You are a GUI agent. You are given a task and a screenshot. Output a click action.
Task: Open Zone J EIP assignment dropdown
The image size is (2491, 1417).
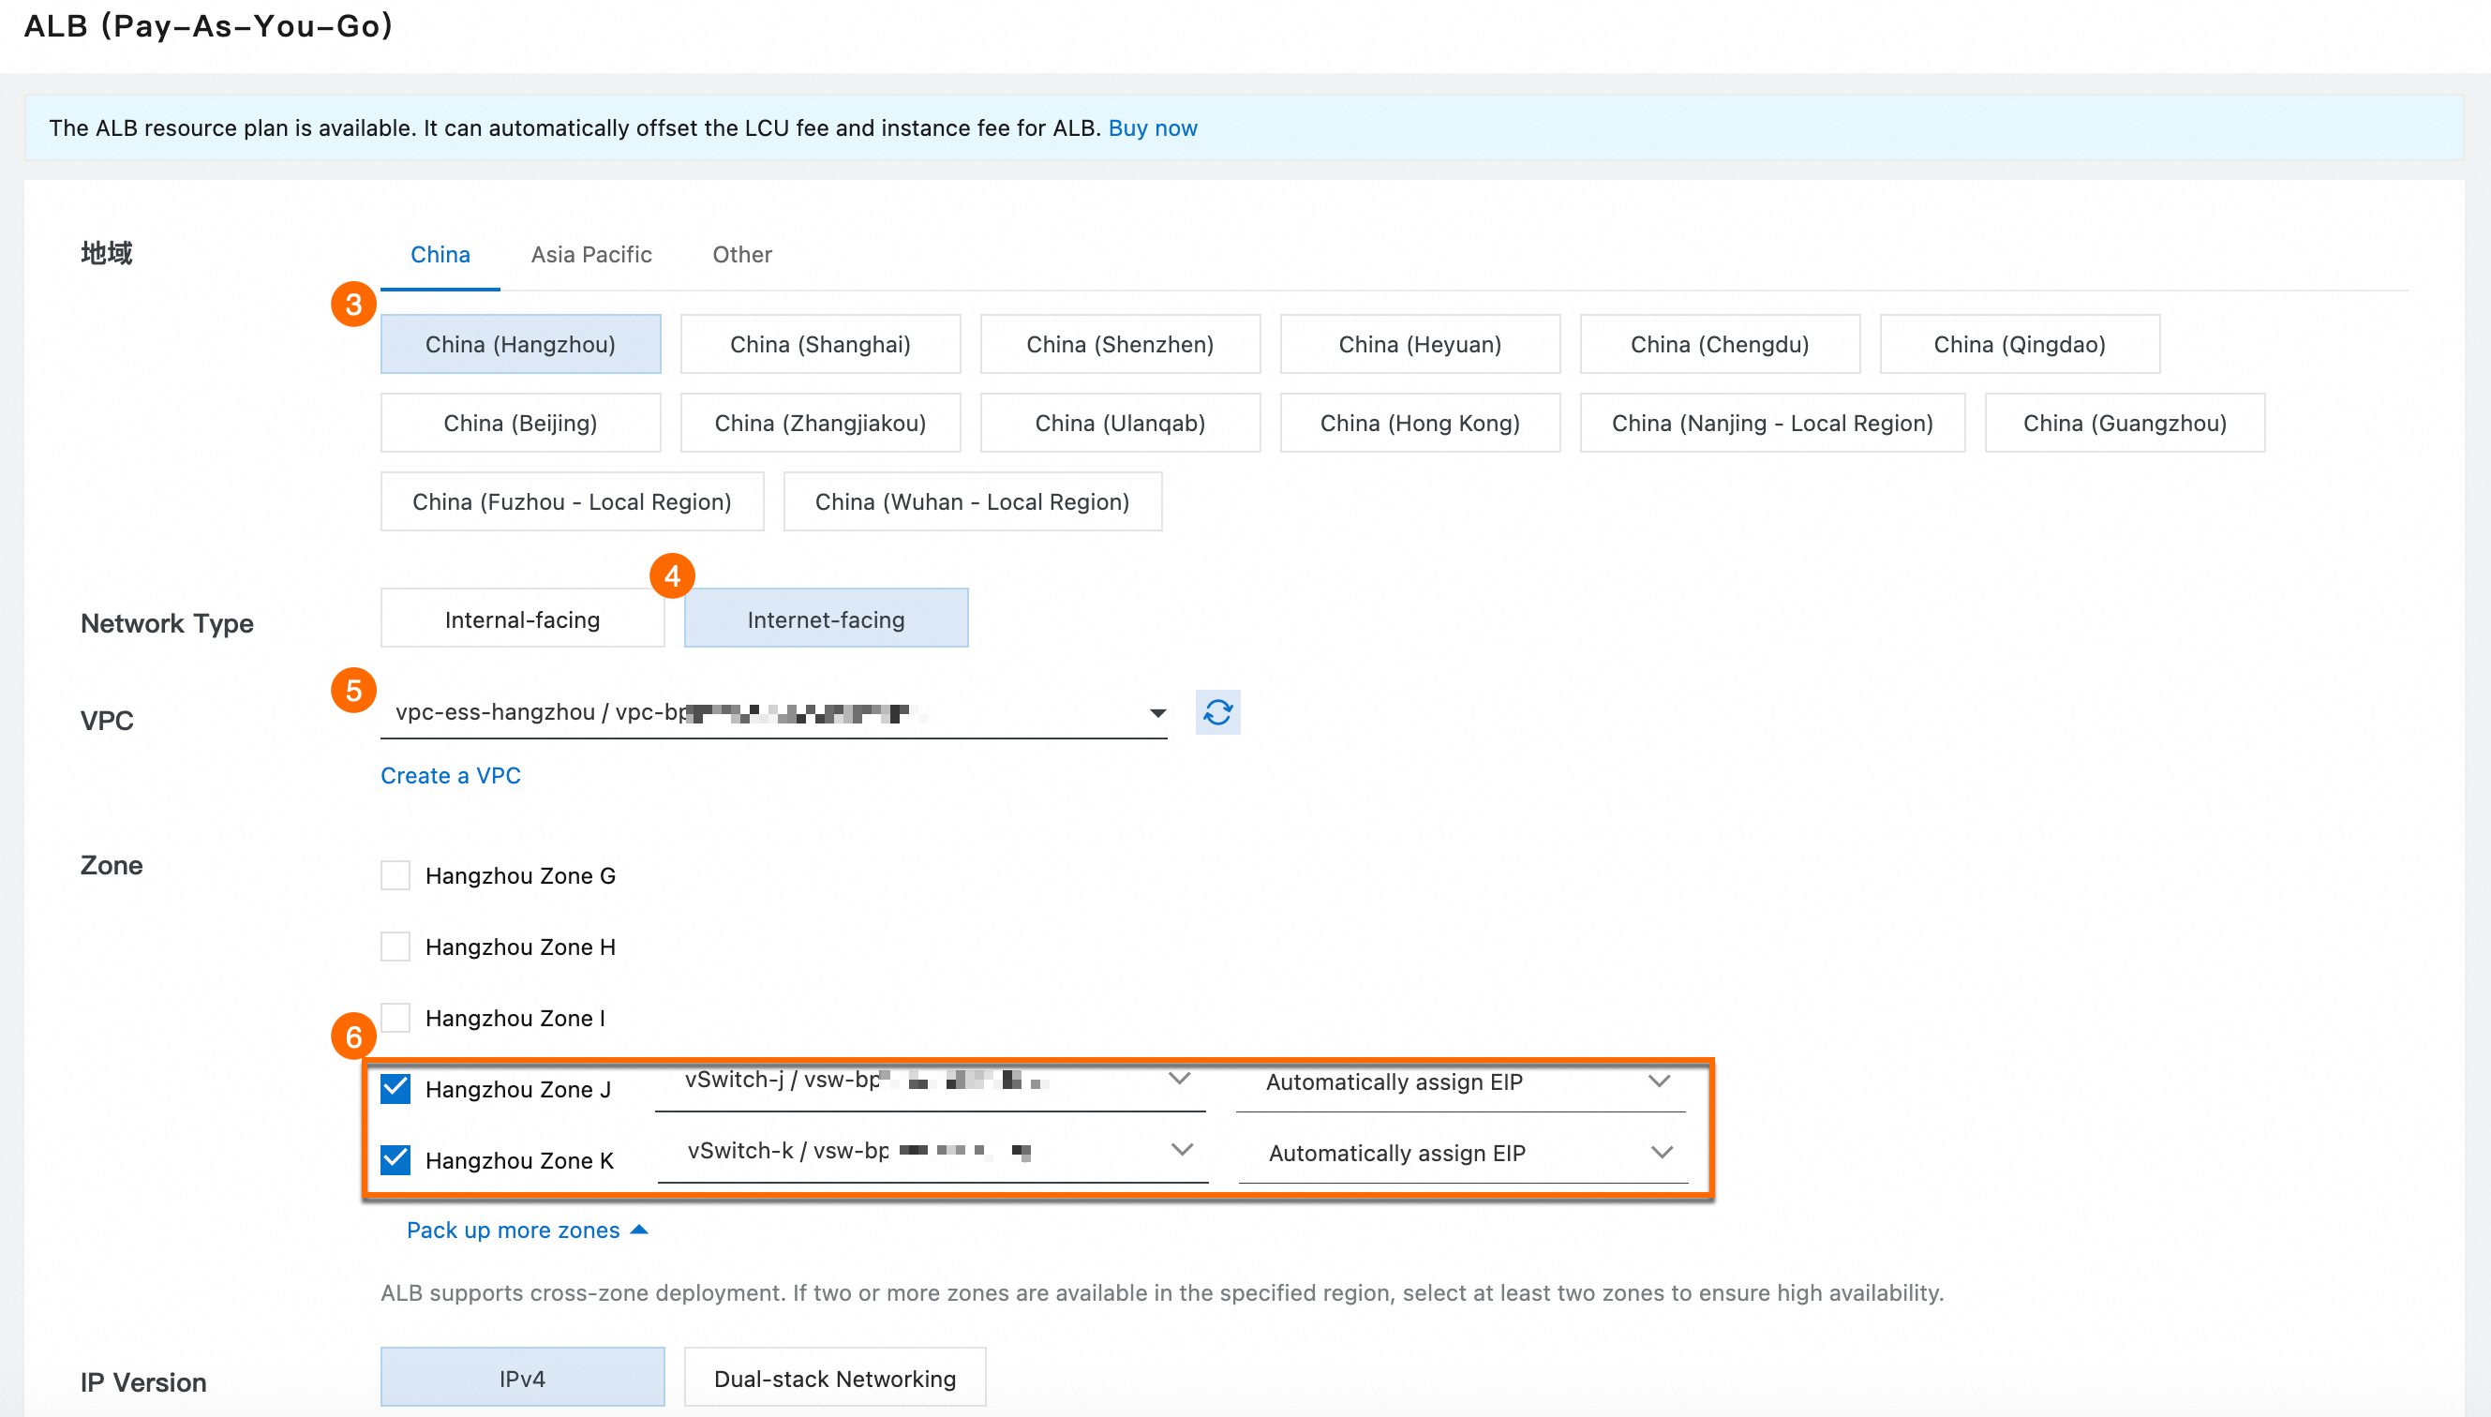coord(1659,1081)
